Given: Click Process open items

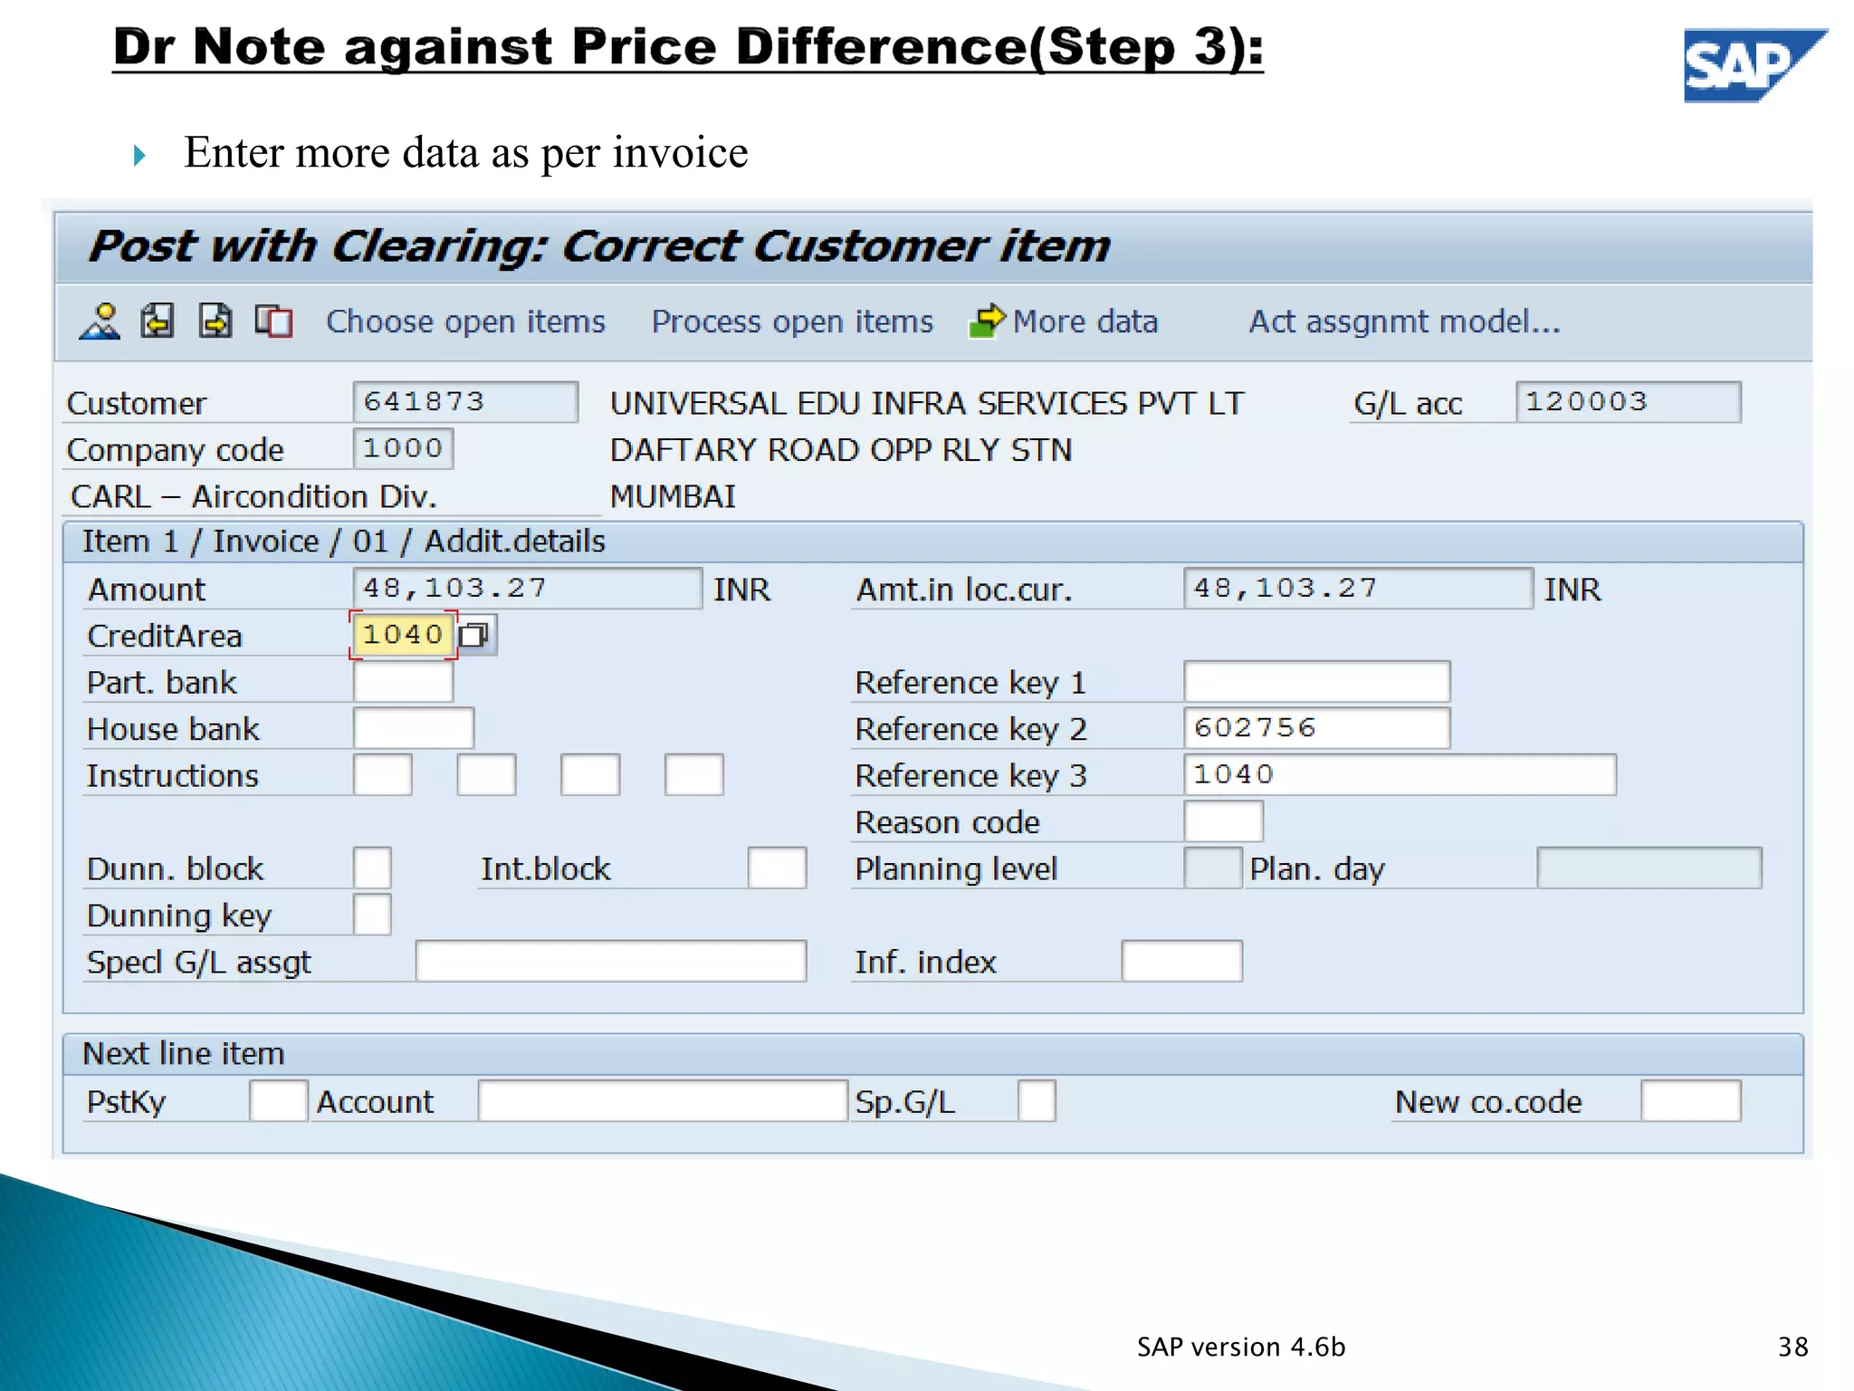Looking at the screenshot, I should (792, 322).
